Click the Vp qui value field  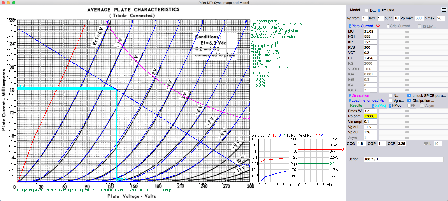pyautogui.click(x=370, y=132)
